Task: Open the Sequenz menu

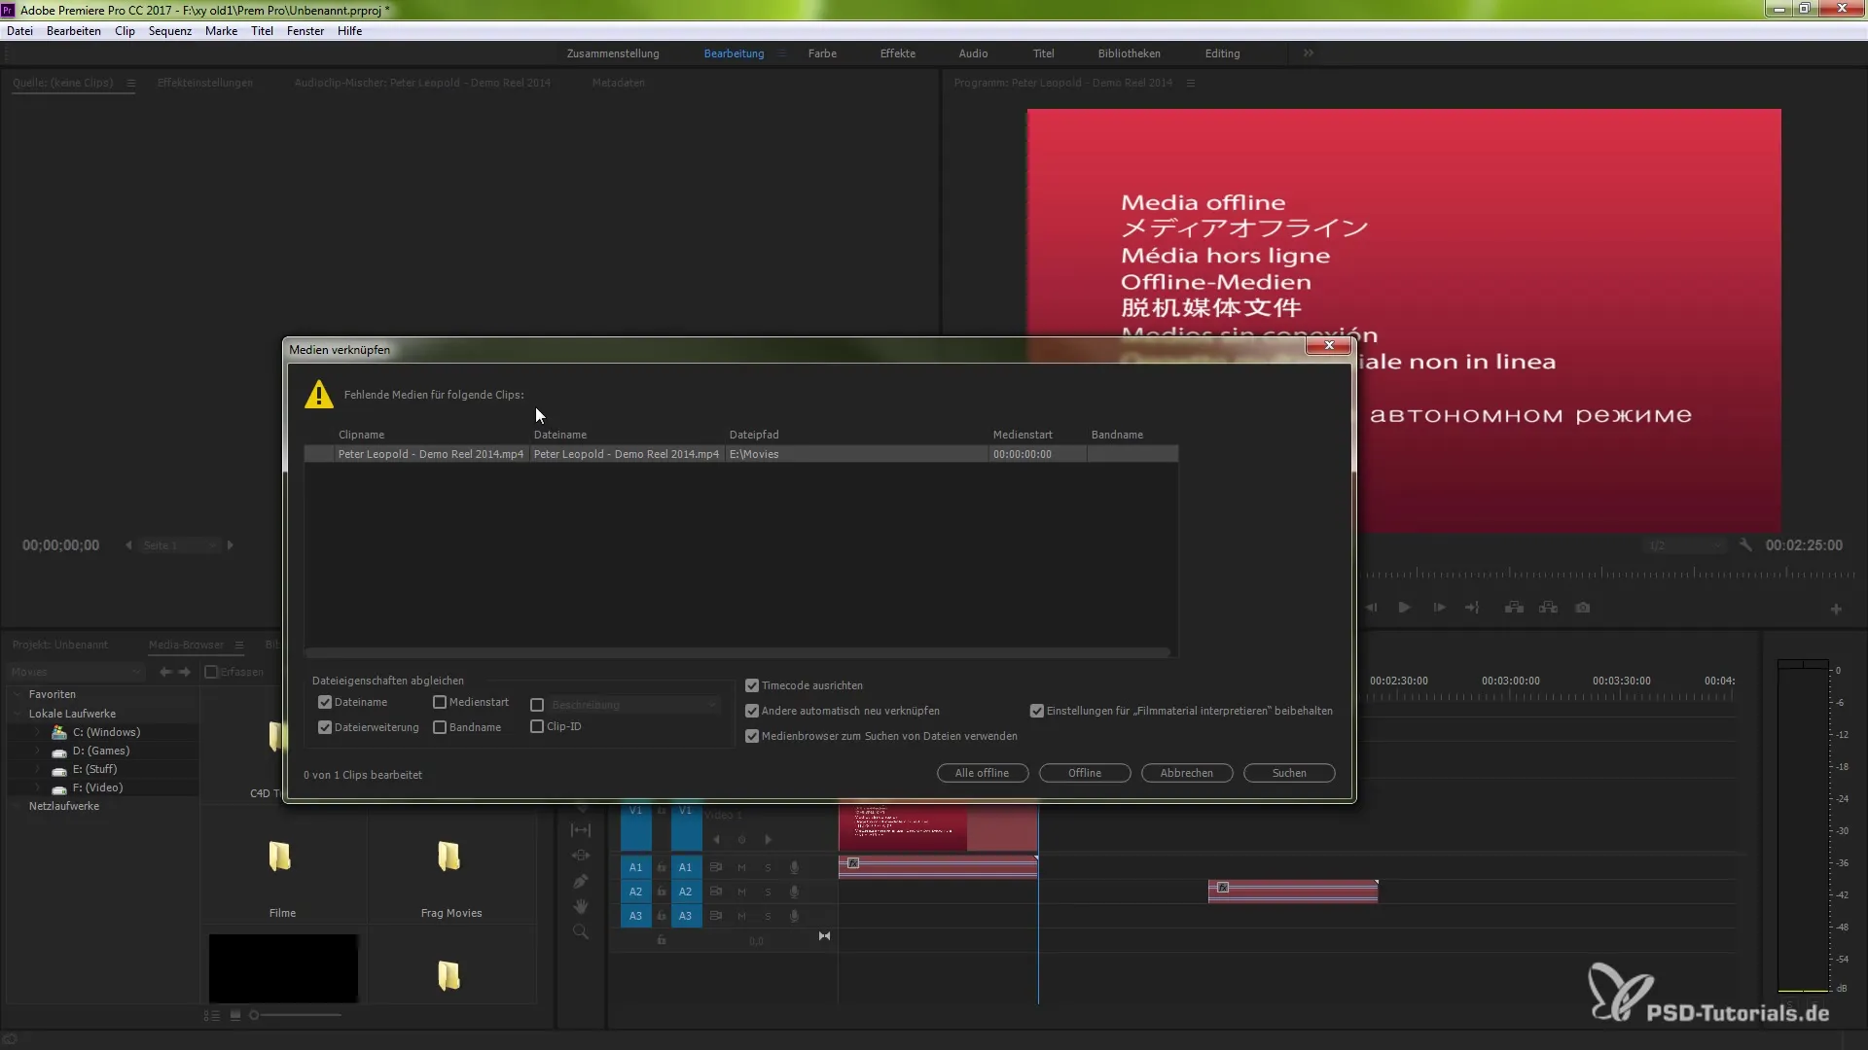Action: click(x=169, y=31)
